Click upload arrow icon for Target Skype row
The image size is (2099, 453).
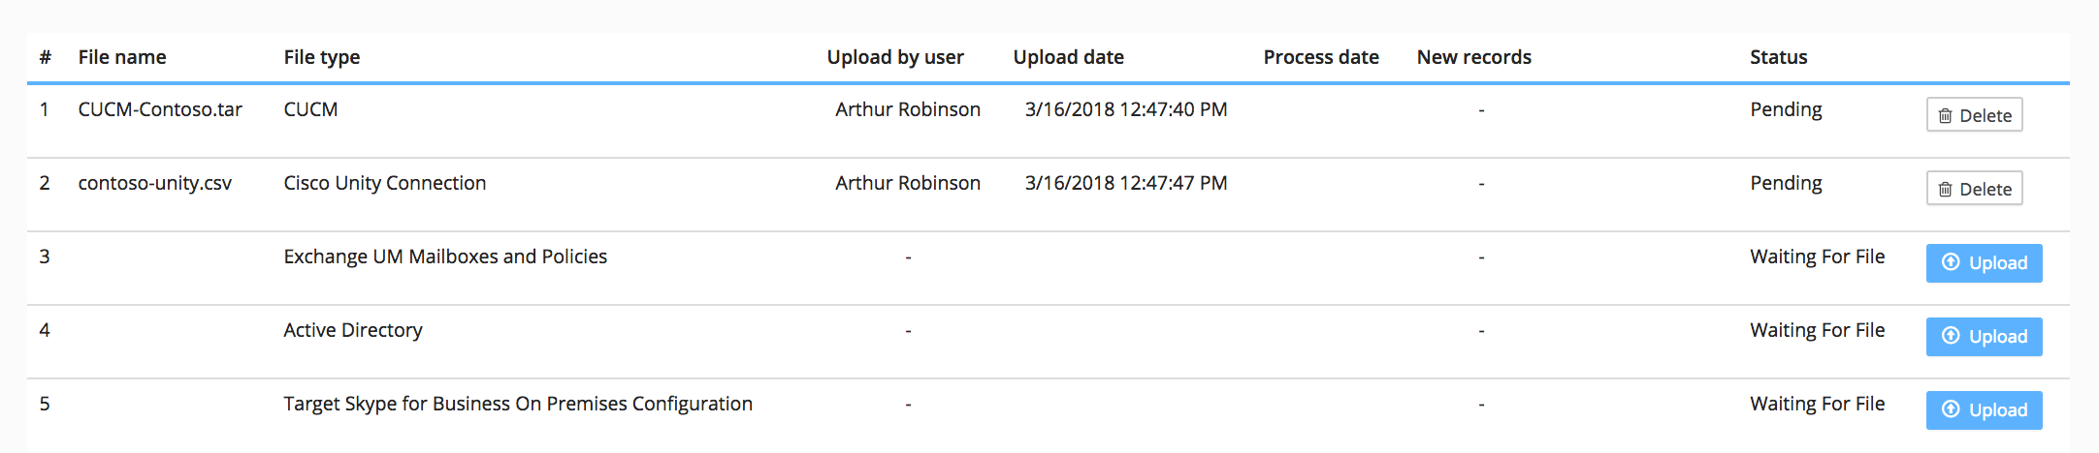click(x=1951, y=409)
